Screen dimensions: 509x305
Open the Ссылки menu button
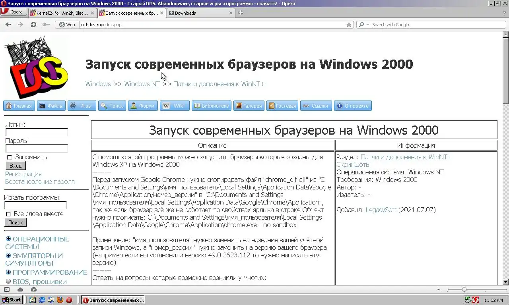click(316, 106)
